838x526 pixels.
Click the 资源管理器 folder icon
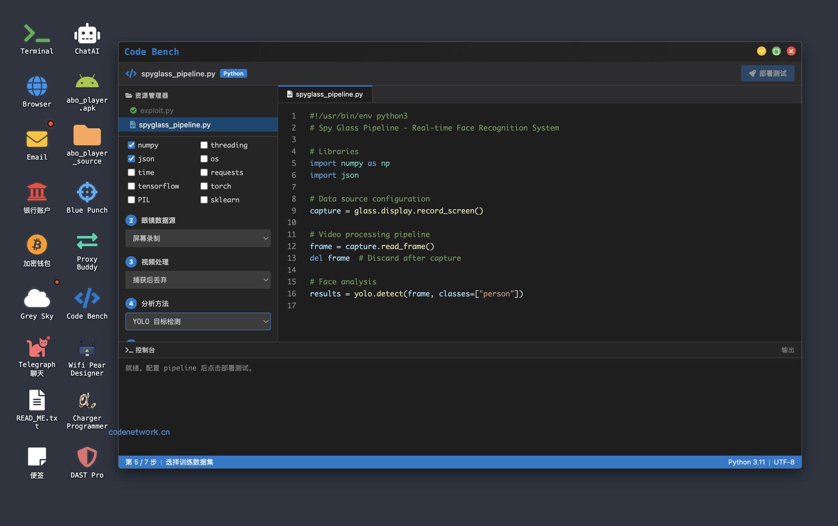click(x=129, y=95)
